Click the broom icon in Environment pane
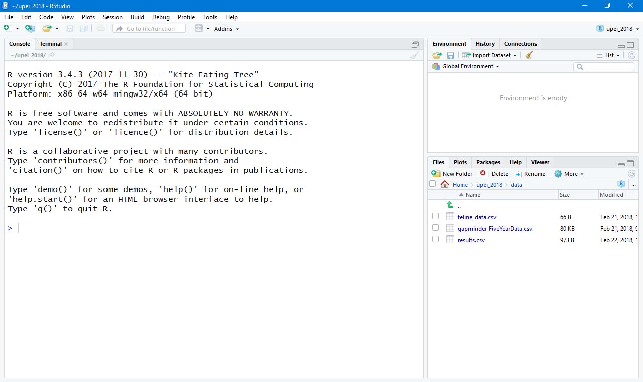 click(x=529, y=55)
